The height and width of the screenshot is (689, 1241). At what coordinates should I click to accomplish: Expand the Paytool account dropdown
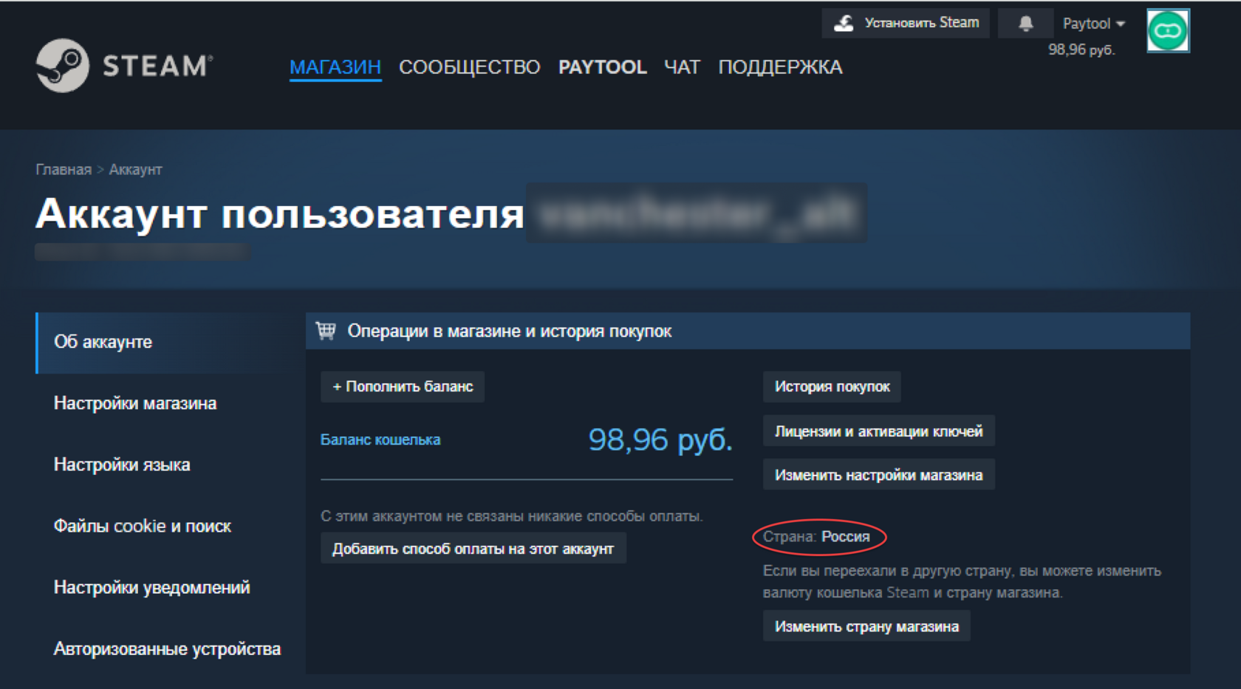click(x=1093, y=24)
